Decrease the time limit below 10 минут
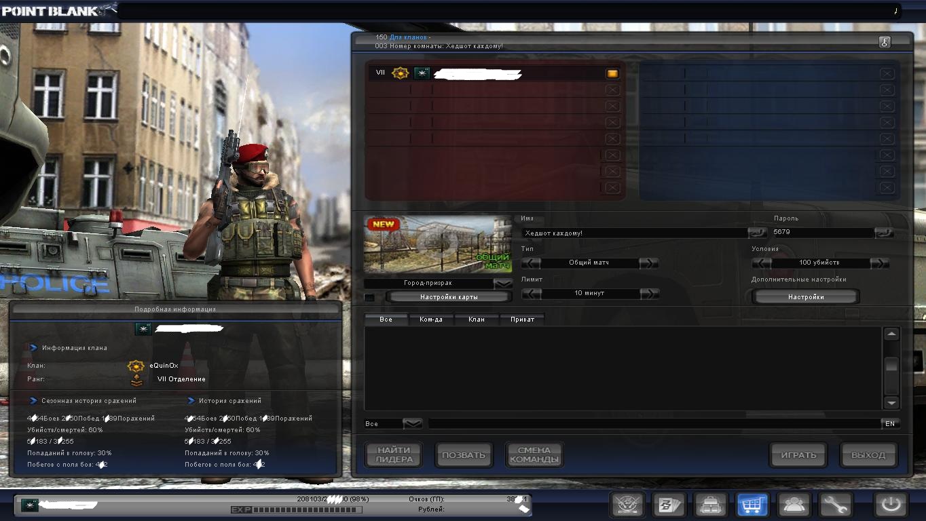Screen dimensions: 926x521 (x=531, y=294)
